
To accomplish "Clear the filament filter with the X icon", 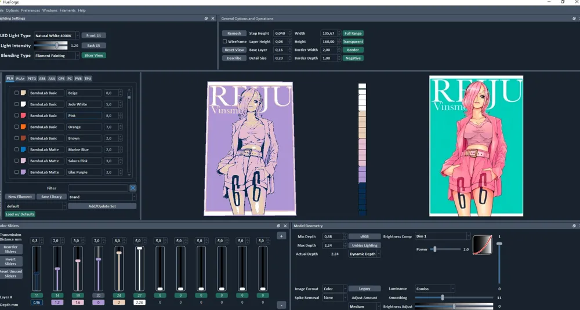I will click(x=133, y=188).
